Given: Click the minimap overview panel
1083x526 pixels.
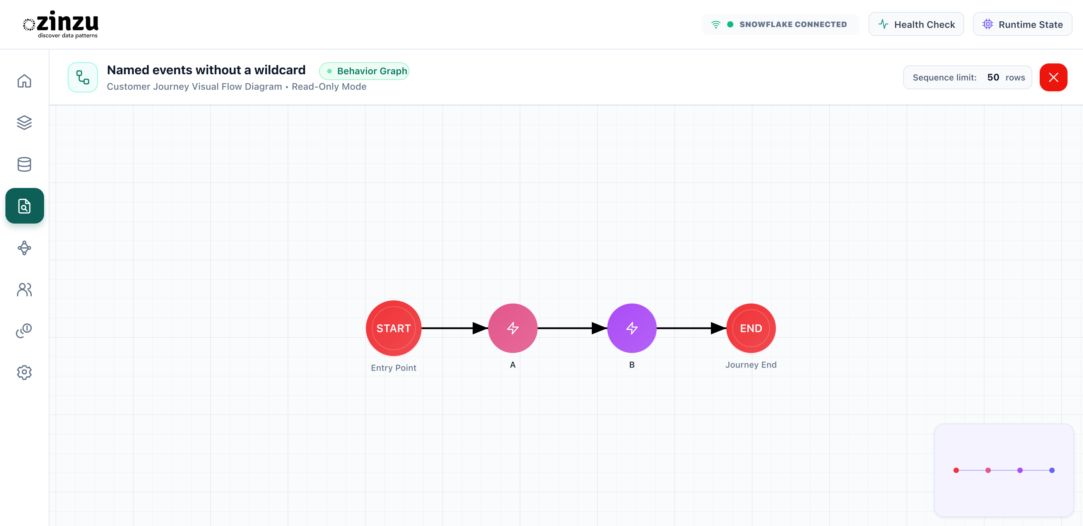Looking at the screenshot, I should tap(1004, 470).
